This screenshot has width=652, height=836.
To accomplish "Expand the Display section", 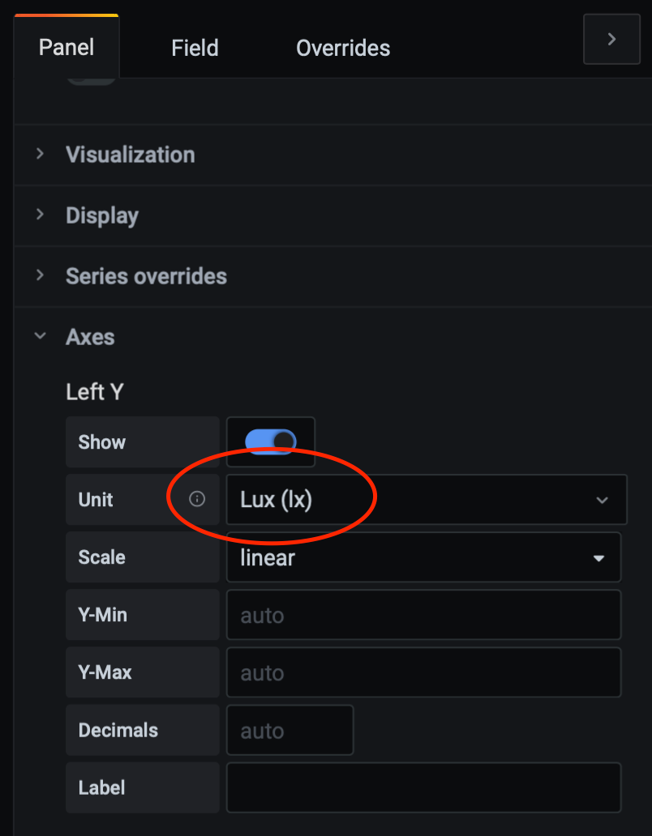I will [102, 215].
